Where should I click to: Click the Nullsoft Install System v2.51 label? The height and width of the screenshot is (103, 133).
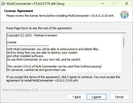20,90
